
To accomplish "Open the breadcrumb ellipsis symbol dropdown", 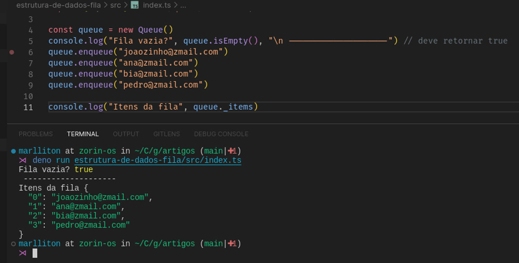I will [183, 5].
